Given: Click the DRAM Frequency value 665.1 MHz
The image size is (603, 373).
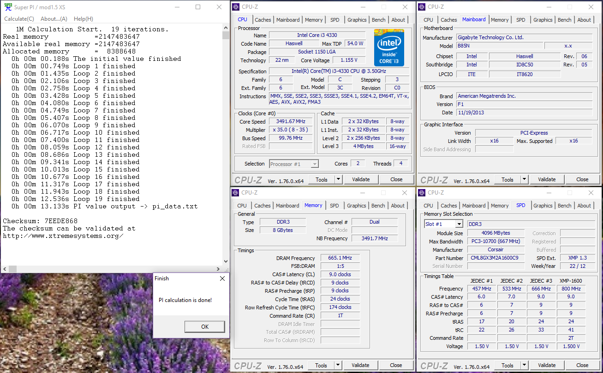Looking at the screenshot, I should pos(340,258).
